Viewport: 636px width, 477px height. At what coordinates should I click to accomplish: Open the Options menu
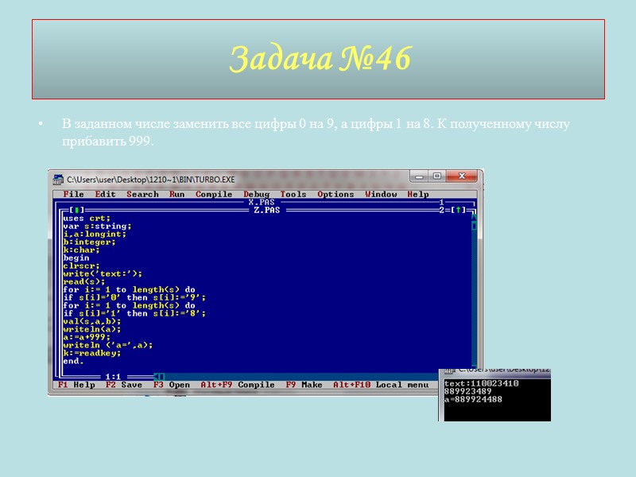335,194
